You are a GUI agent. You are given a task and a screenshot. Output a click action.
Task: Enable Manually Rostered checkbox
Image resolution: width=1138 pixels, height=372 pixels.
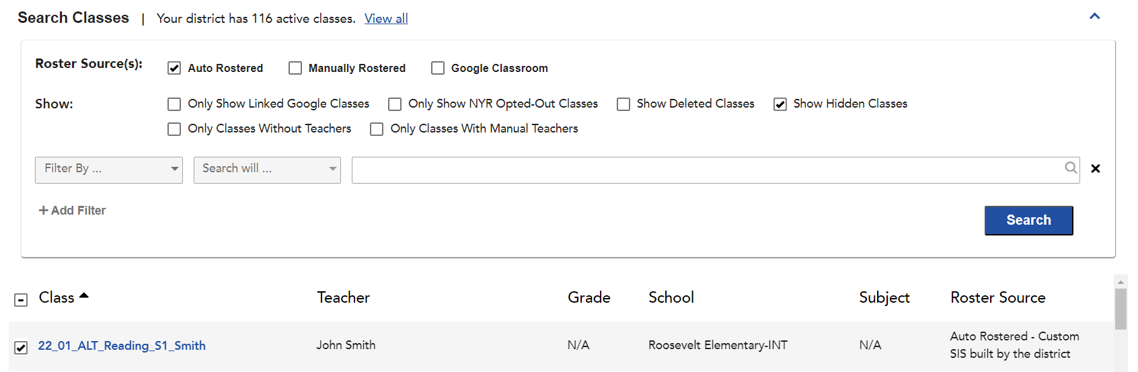[295, 68]
